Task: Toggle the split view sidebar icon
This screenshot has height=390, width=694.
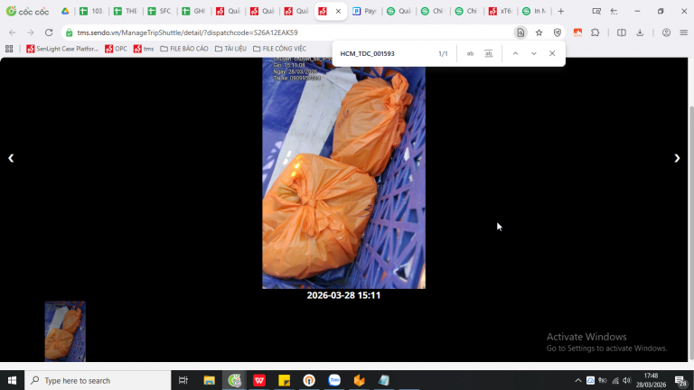Action: point(622,32)
